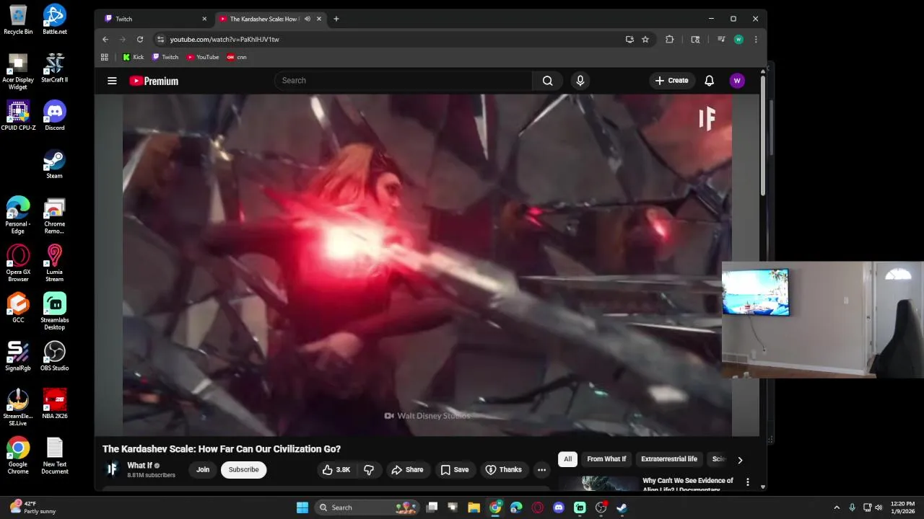Click the YouTube search input field
Screen dimensions: 924x519
pos(404,81)
